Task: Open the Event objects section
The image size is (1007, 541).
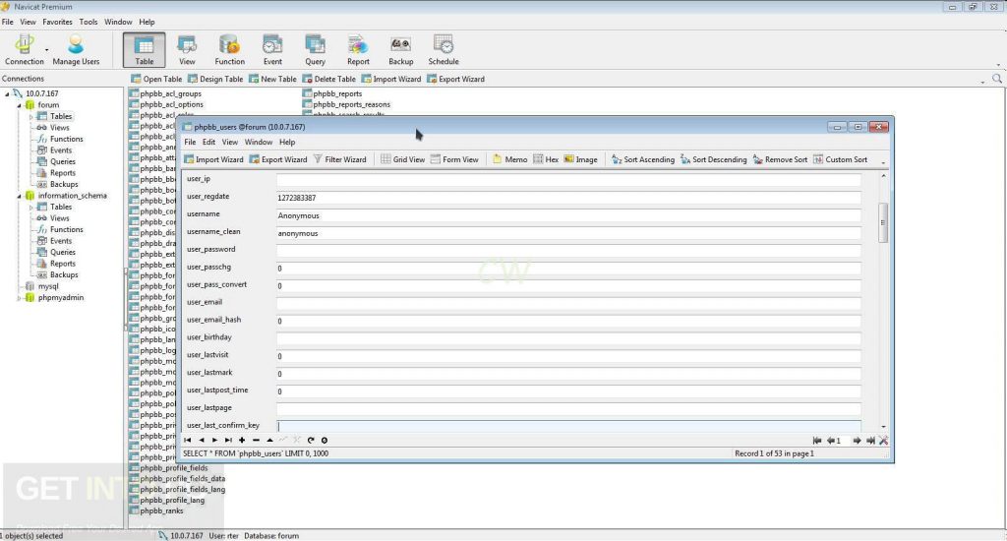Action: pyautogui.click(x=272, y=49)
